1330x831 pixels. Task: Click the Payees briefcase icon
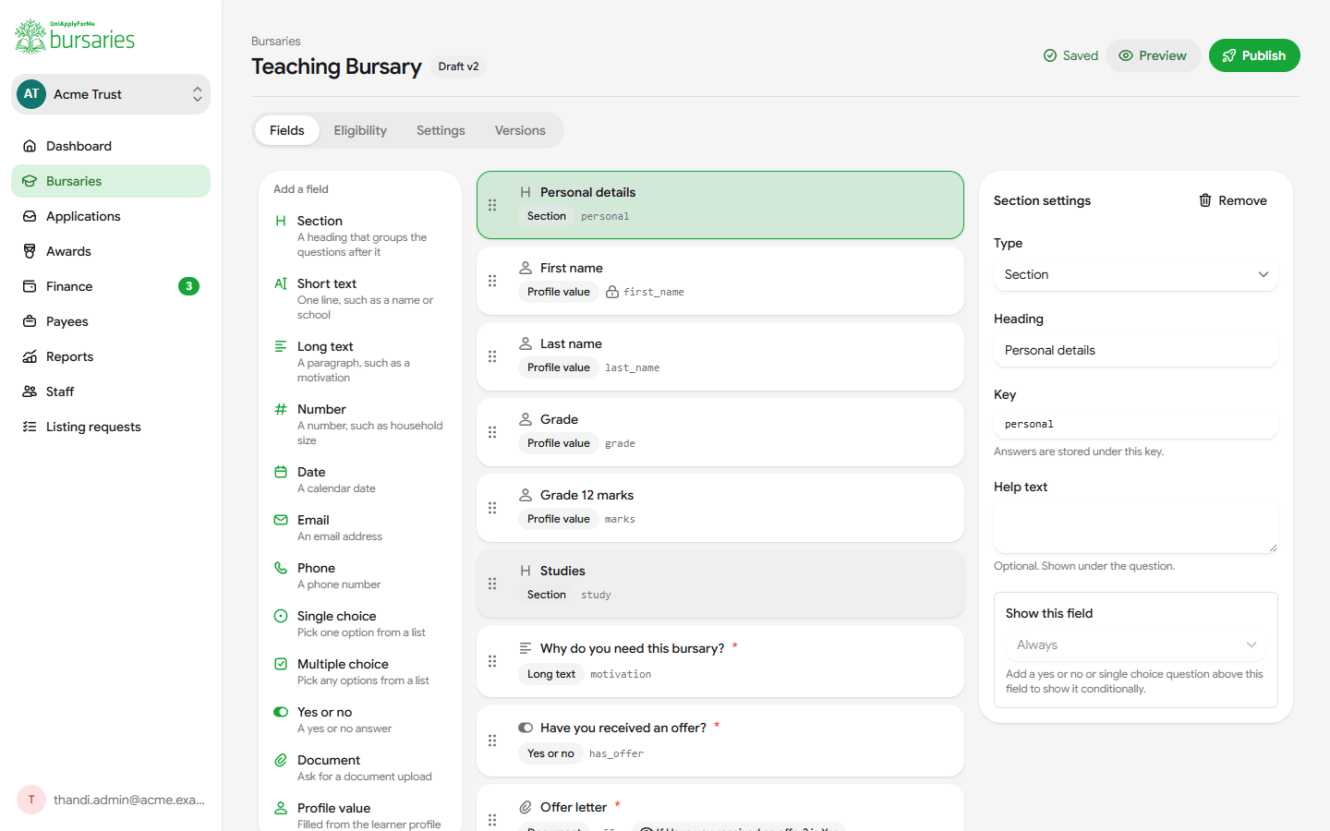coord(30,321)
